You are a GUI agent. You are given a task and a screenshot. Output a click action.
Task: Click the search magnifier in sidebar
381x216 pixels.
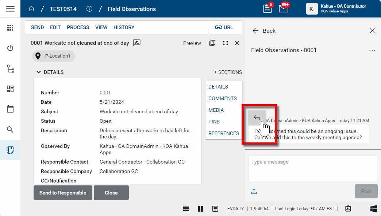coord(10,129)
